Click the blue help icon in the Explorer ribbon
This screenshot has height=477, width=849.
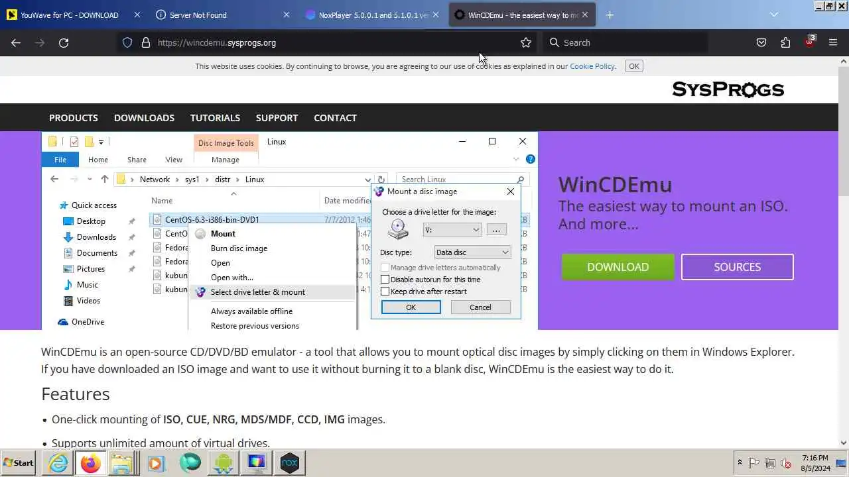531,159
